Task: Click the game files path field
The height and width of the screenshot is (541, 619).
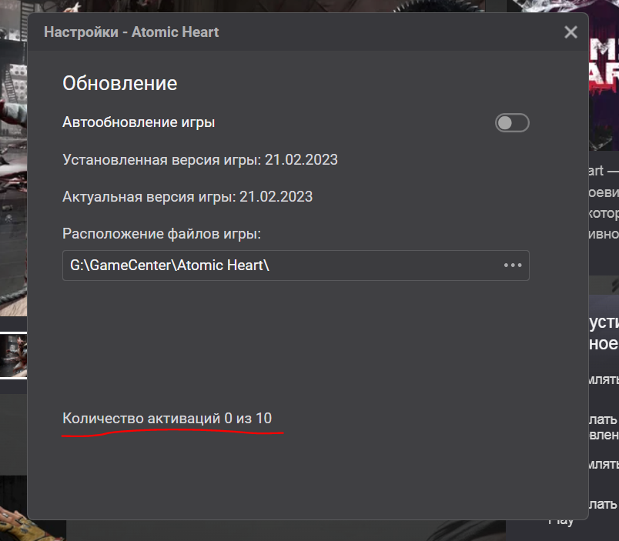Action: coord(296,265)
